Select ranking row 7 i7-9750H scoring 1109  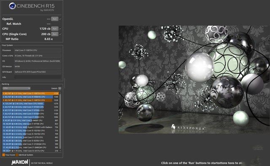pyautogui.click(x=30, y=114)
